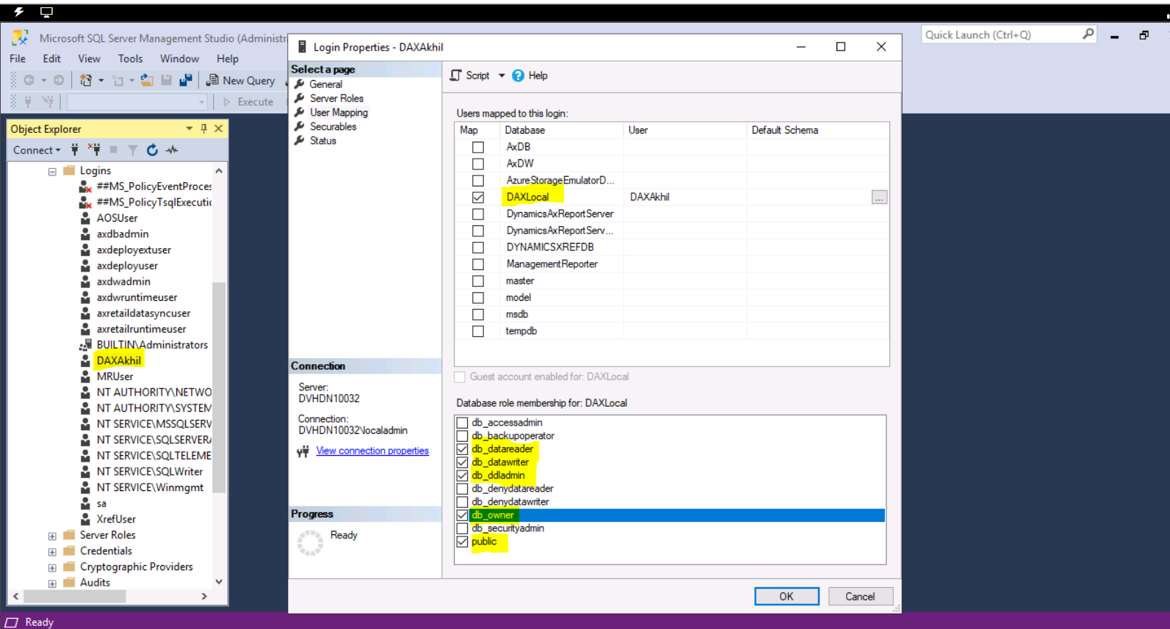This screenshot has height=629, width=1170.
Task: Switch to the General page
Action: point(325,84)
